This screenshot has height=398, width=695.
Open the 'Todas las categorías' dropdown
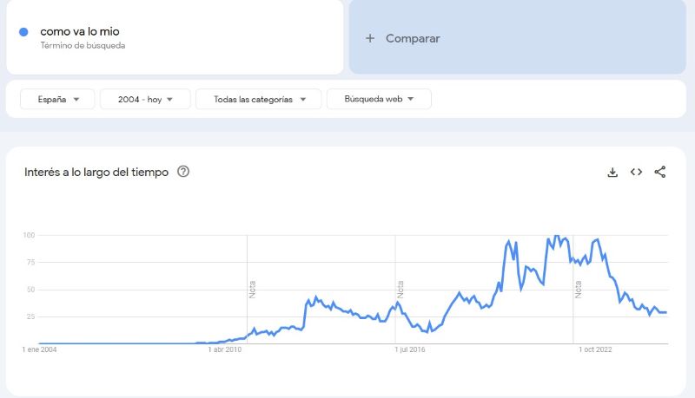point(258,99)
